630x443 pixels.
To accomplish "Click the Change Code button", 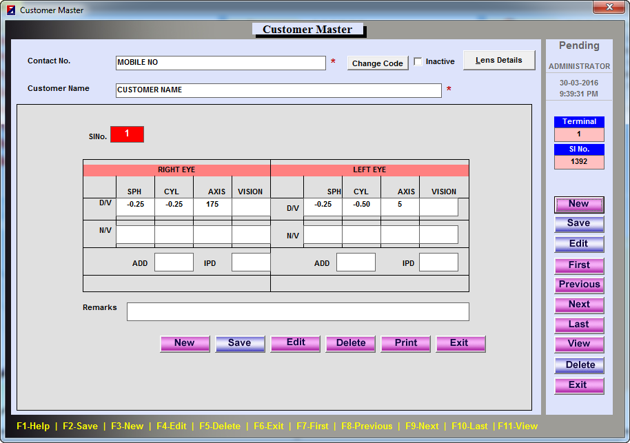I will coord(378,63).
